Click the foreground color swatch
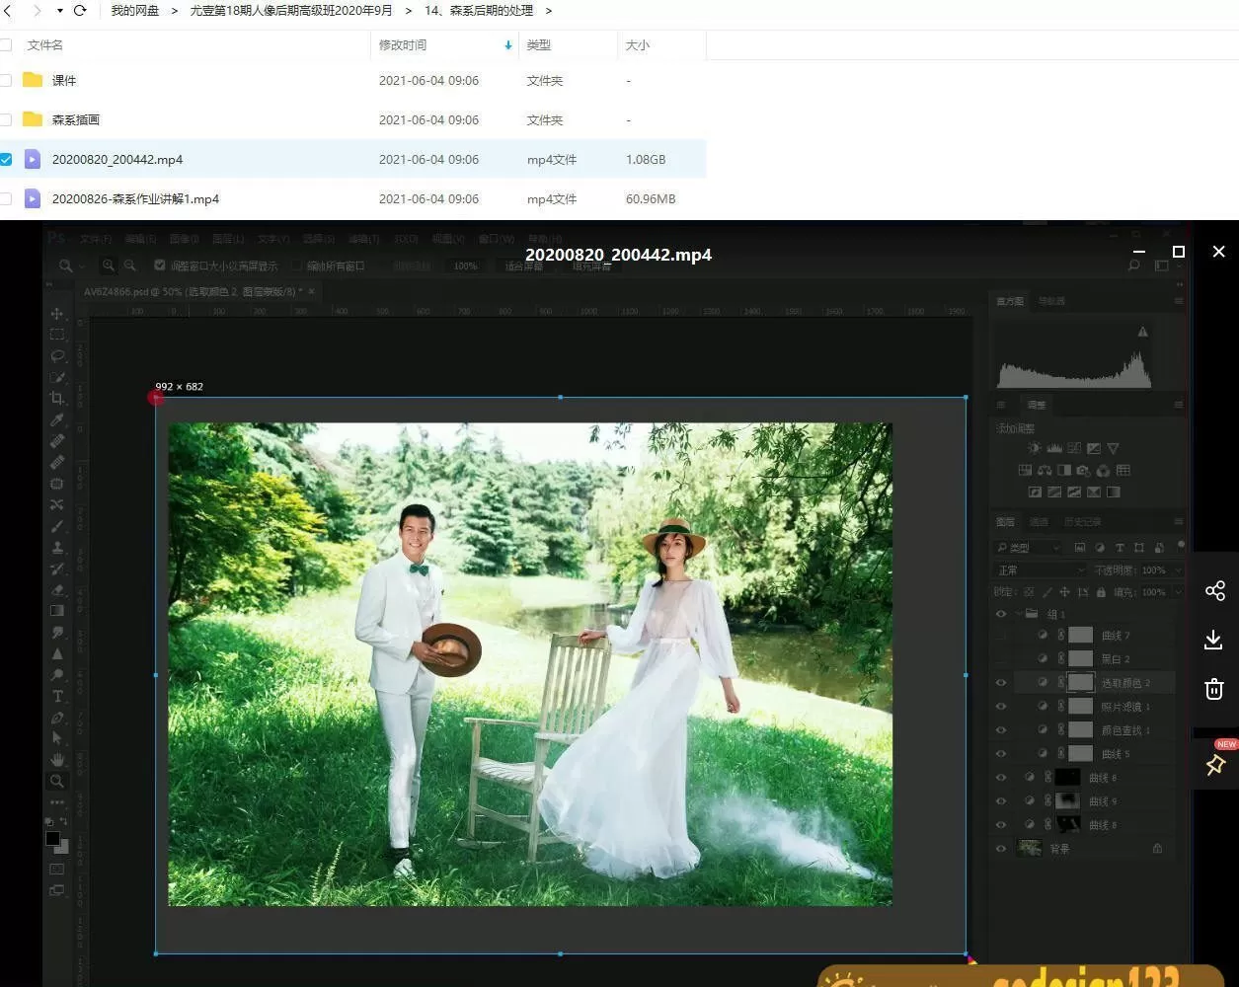The height and width of the screenshot is (987, 1239). pyautogui.click(x=52, y=838)
